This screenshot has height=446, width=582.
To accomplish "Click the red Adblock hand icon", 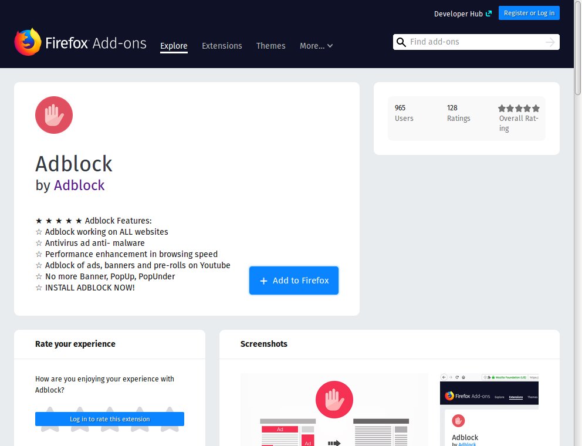I will pyautogui.click(x=54, y=115).
